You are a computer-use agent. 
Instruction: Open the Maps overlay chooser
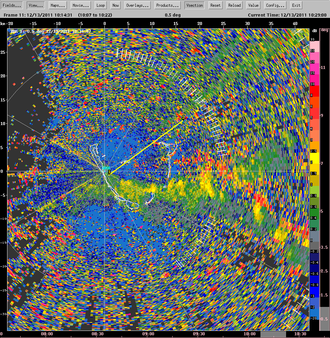coord(57,5)
